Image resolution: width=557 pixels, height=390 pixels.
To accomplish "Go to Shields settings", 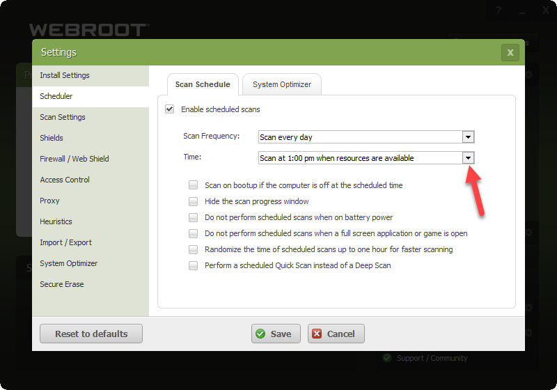I will pos(91,138).
